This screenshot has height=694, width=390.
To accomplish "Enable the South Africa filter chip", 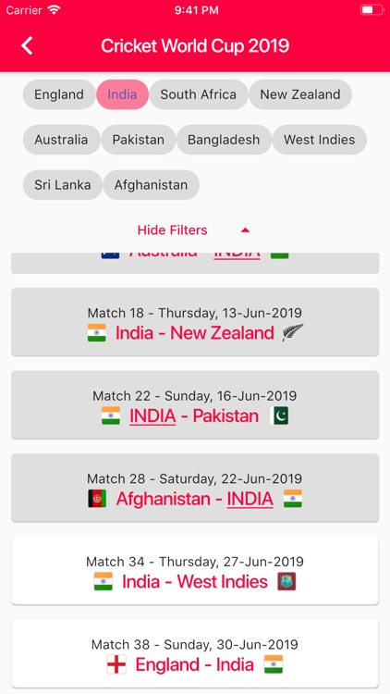I will (x=198, y=94).
